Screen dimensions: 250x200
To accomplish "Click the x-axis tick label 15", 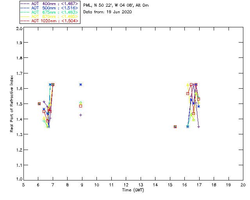I will click(170, 185).
